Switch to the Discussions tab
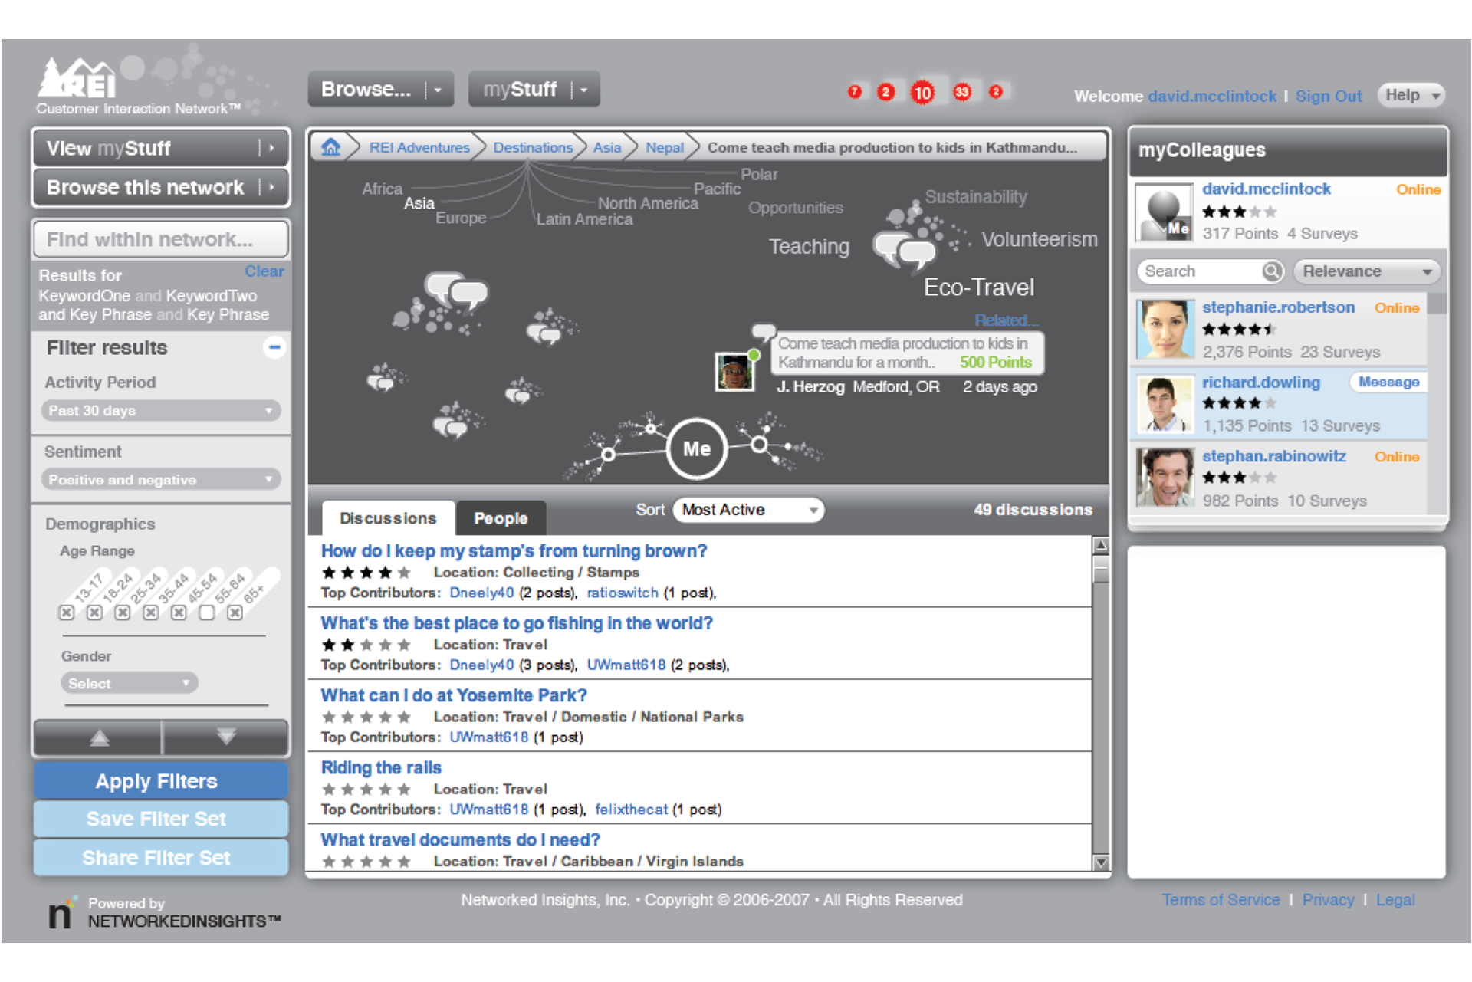 point(389,518)
